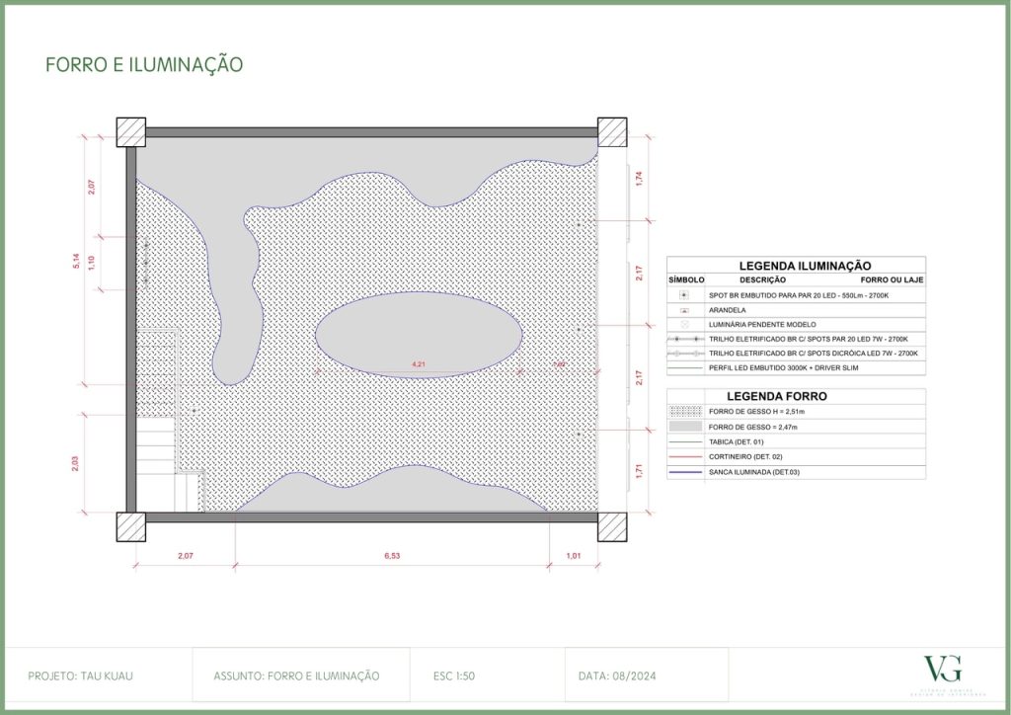Click the PROJETO: TAU KUAU footer field
The height and width of the screenshot is (715, 1011).
(x=79, y=675)
